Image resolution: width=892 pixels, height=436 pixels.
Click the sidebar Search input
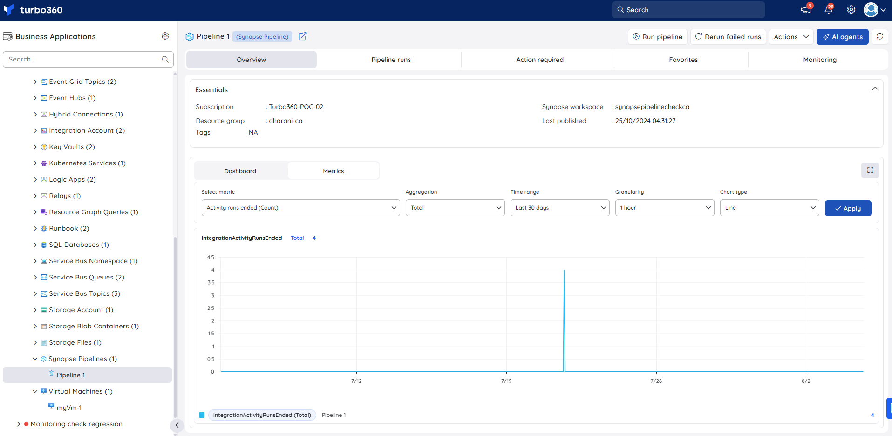coord(88,59)
